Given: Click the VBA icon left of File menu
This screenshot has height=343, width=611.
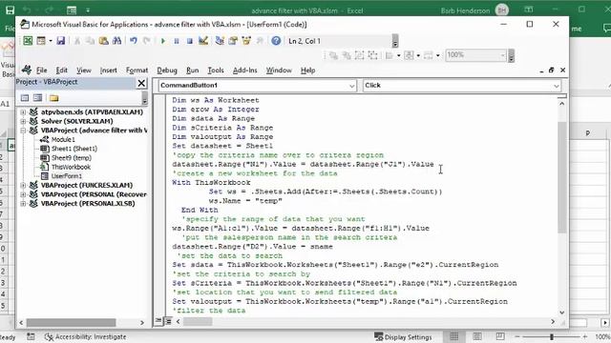Looking at the screenshot, I should tap(26, 70).
